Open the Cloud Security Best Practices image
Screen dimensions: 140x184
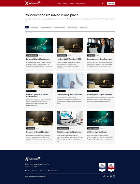tap(70, 81)
